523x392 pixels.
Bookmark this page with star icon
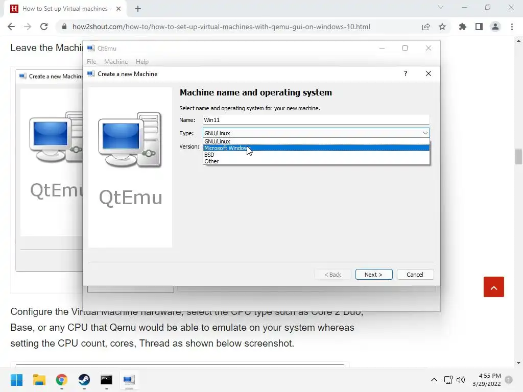[x=442, y=27]
